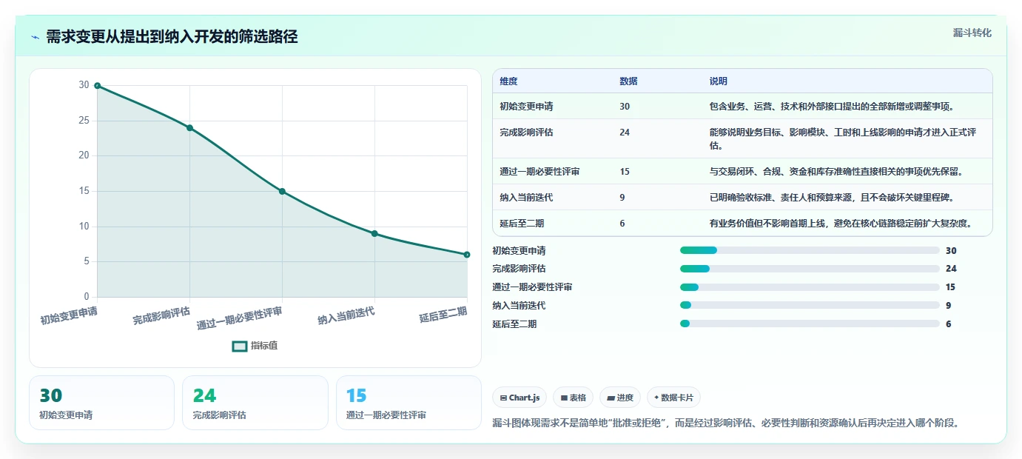Click the 数据卡片 tag button
The width and height of the screenshot is (1022, 459).
point(673,398)
